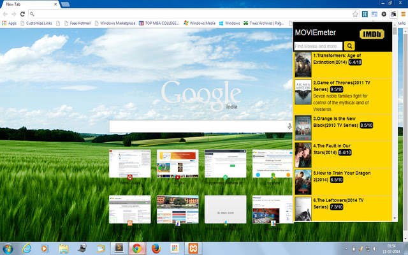Open the Orange Is the New Black poster
408x255 pixels.
pos(303,128)
